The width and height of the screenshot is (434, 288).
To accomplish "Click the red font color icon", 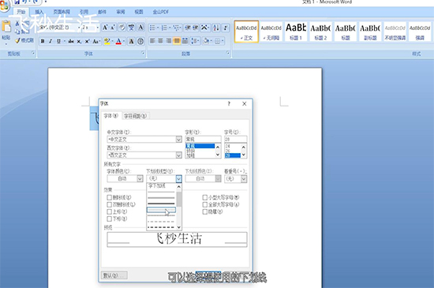I will 118,41.
